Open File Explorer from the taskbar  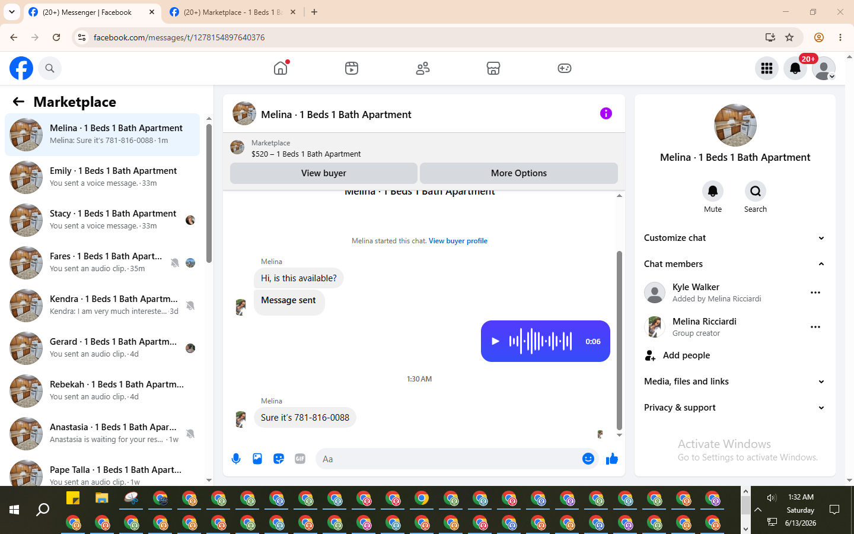[102, 498]
